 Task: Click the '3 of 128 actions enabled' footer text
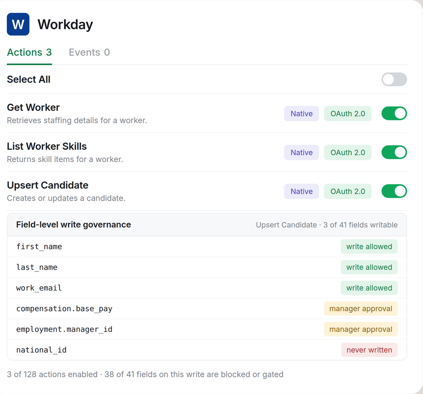(x=52, y=374)
